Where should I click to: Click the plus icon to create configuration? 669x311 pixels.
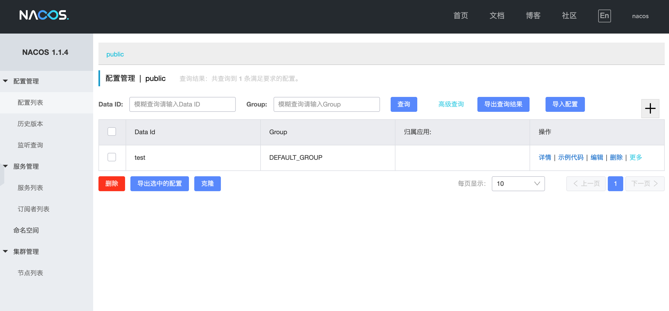point(650,108)
